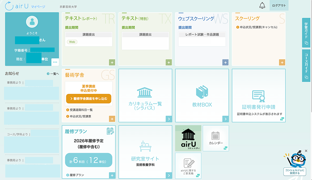Open 研究室サイト desk icon

145,146
